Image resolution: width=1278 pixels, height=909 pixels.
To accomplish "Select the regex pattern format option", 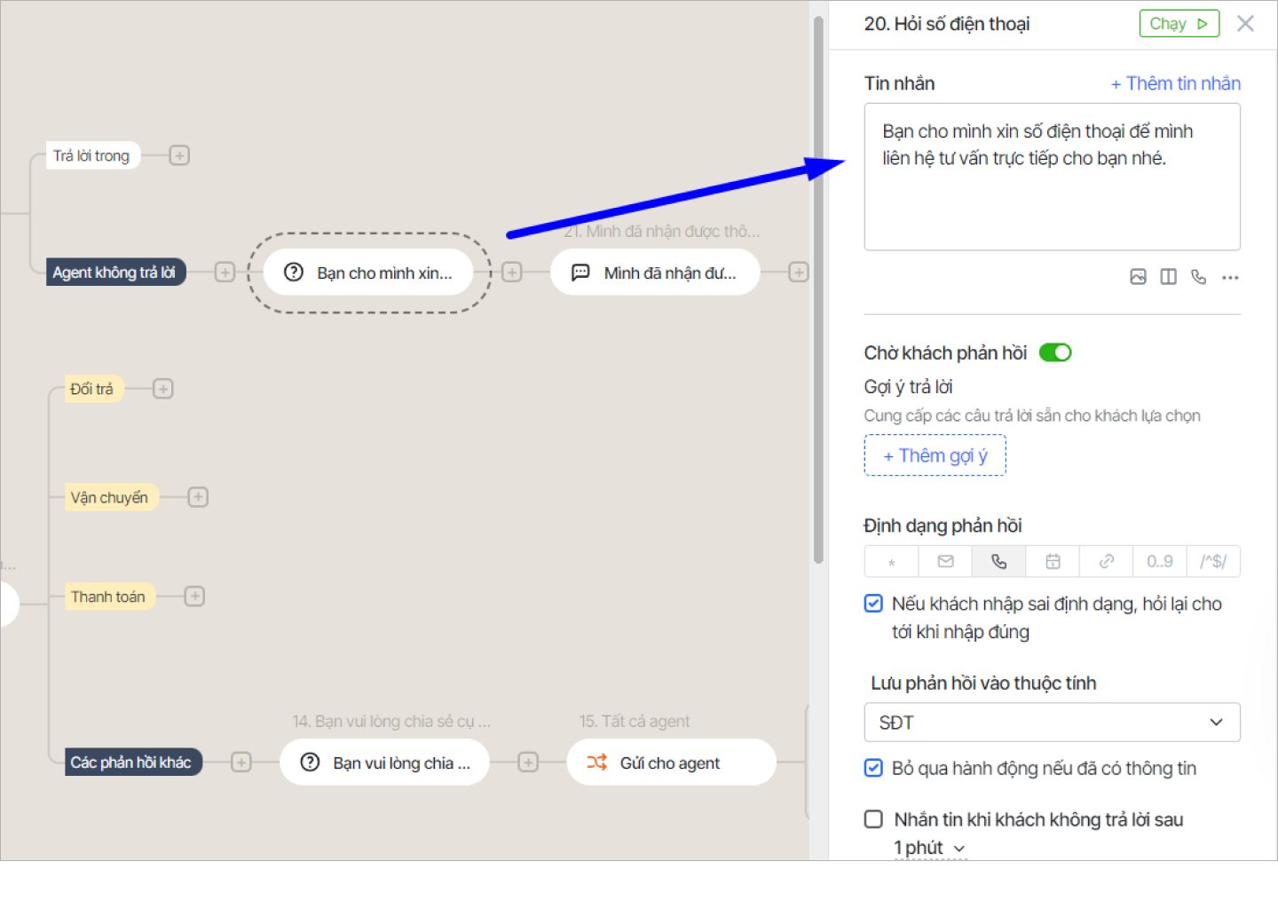I will point(1212,562).
